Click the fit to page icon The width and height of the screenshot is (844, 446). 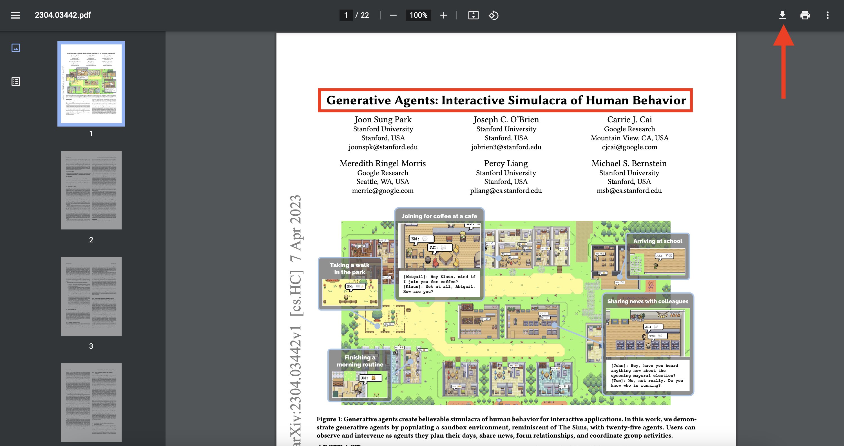point(473,15)
